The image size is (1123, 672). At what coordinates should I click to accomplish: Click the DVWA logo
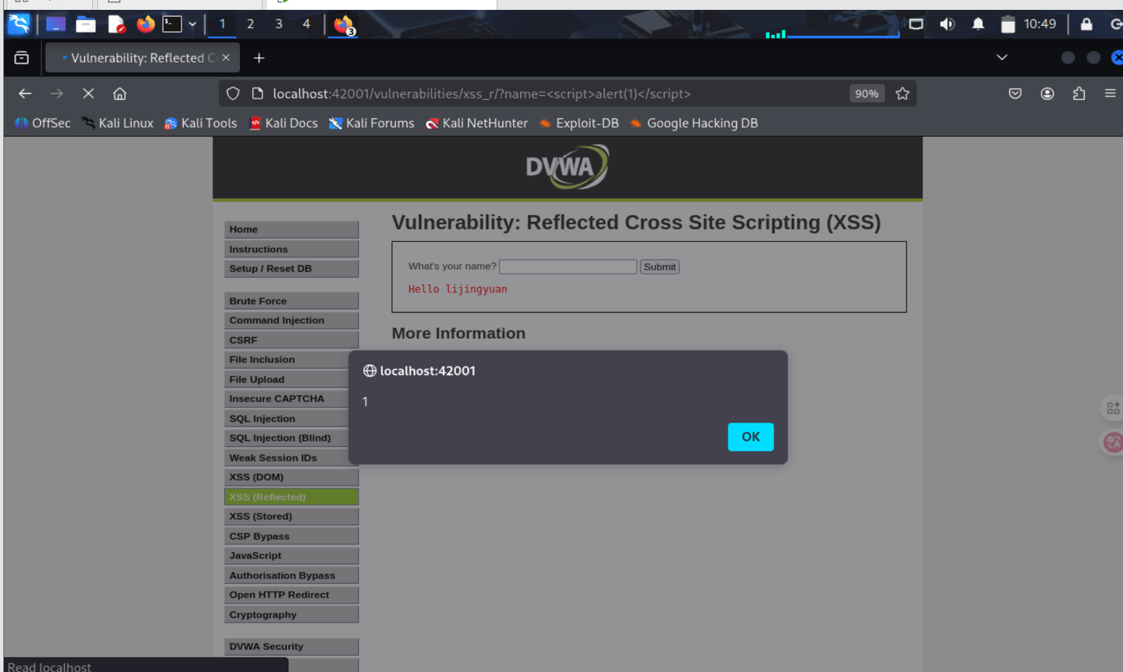pyautogui.click(x=567, y=167)
